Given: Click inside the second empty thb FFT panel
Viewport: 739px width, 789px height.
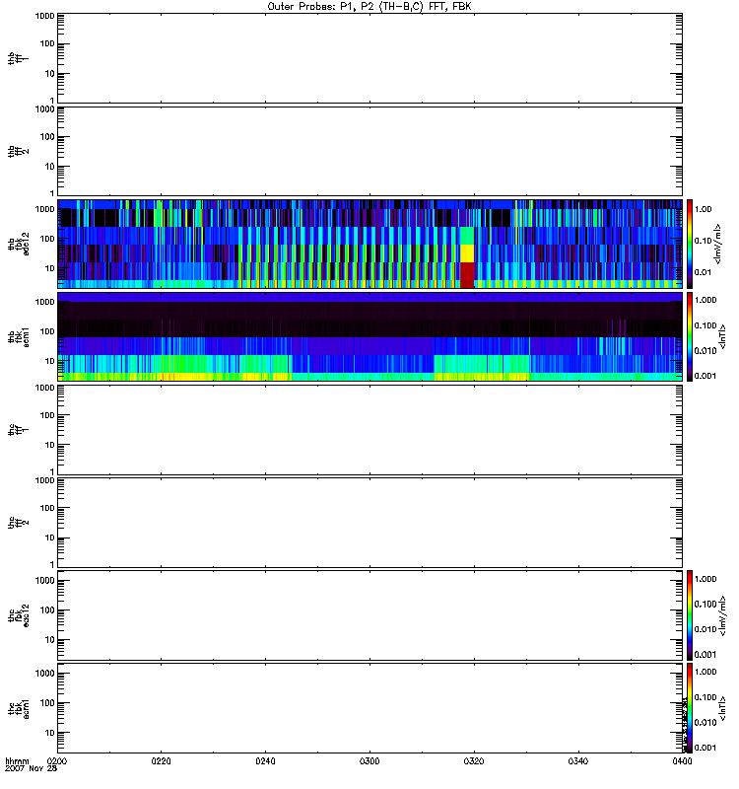Looking at the screenshot, I should click(x=369, y=151).
